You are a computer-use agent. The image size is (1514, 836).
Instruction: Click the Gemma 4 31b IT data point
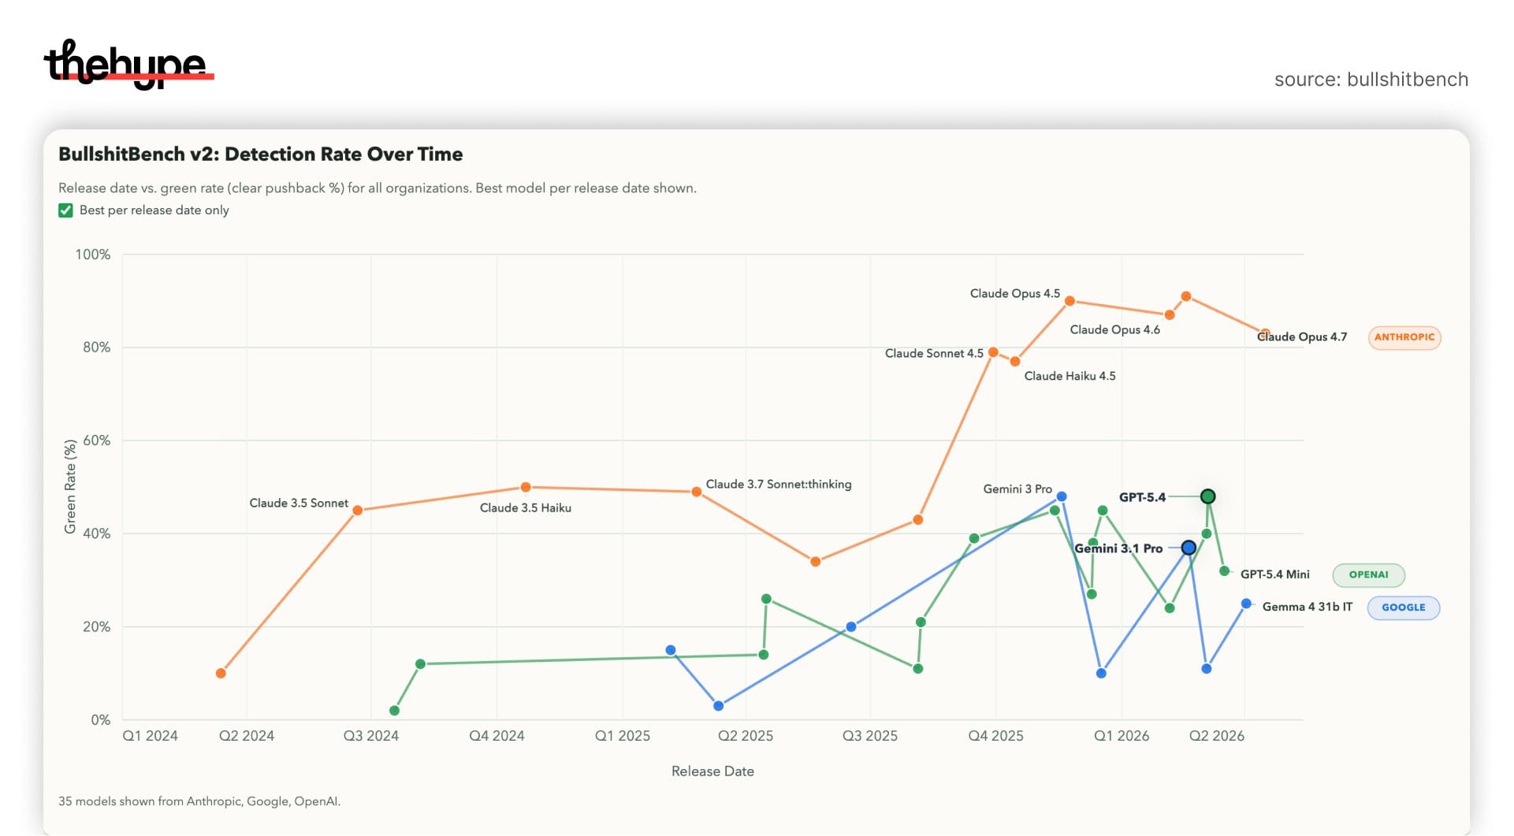point(1246,604)
